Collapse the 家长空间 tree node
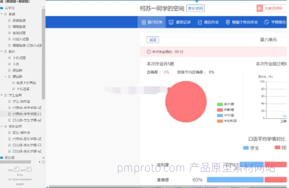The image size is (289, 188). click(x=1, y=126)
